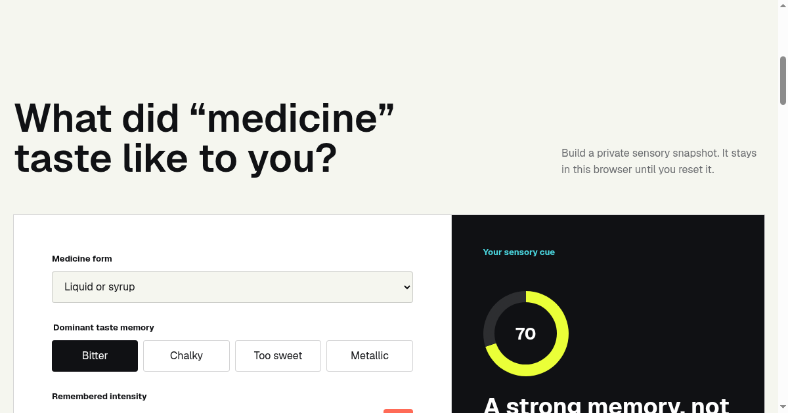This screenshot has width=788, height=413.
Task: Click the red intensity value badge
Action: click(398, 411)
